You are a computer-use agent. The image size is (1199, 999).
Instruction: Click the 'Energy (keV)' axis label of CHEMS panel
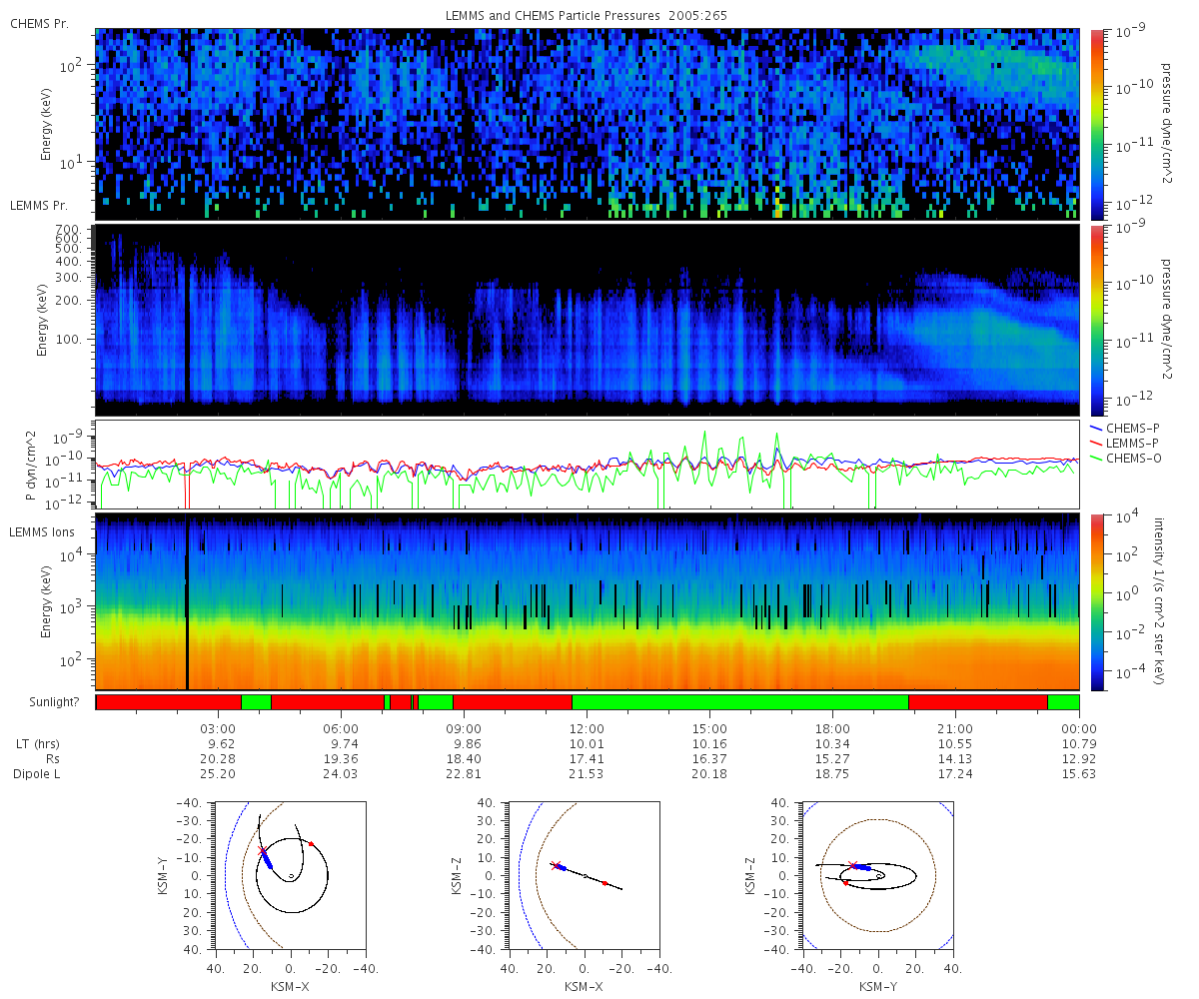pos(47,124)
